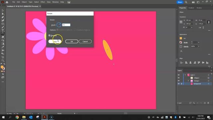Viewport: 213px width, 120px height.
Task: Open Appearance more options three dots
Action: click(209, 54)
